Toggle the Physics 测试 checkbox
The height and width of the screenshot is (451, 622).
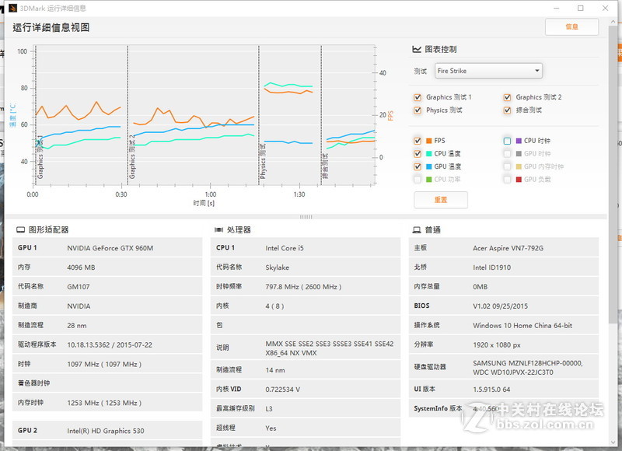coord(418,110)
